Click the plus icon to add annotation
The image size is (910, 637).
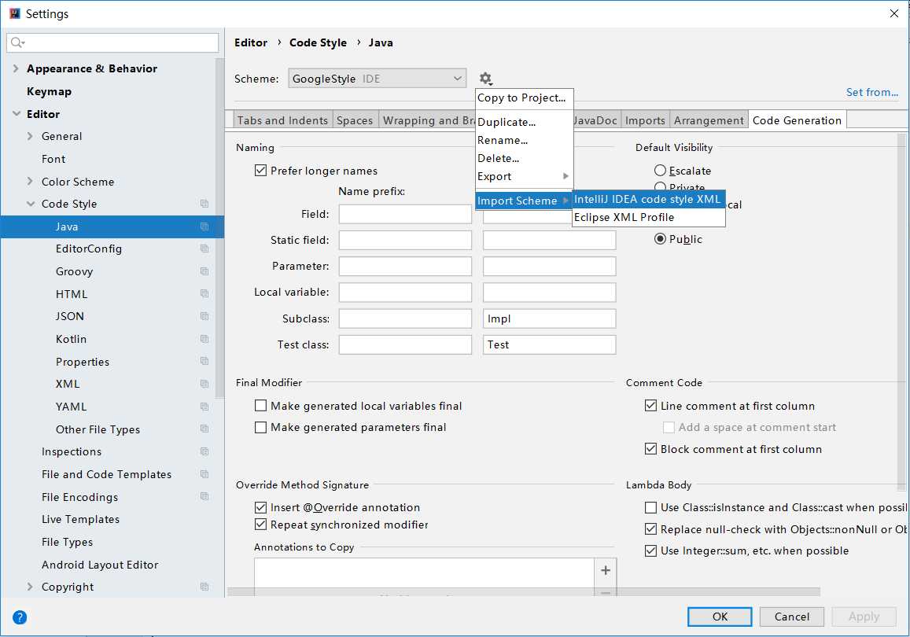[606, 570]
